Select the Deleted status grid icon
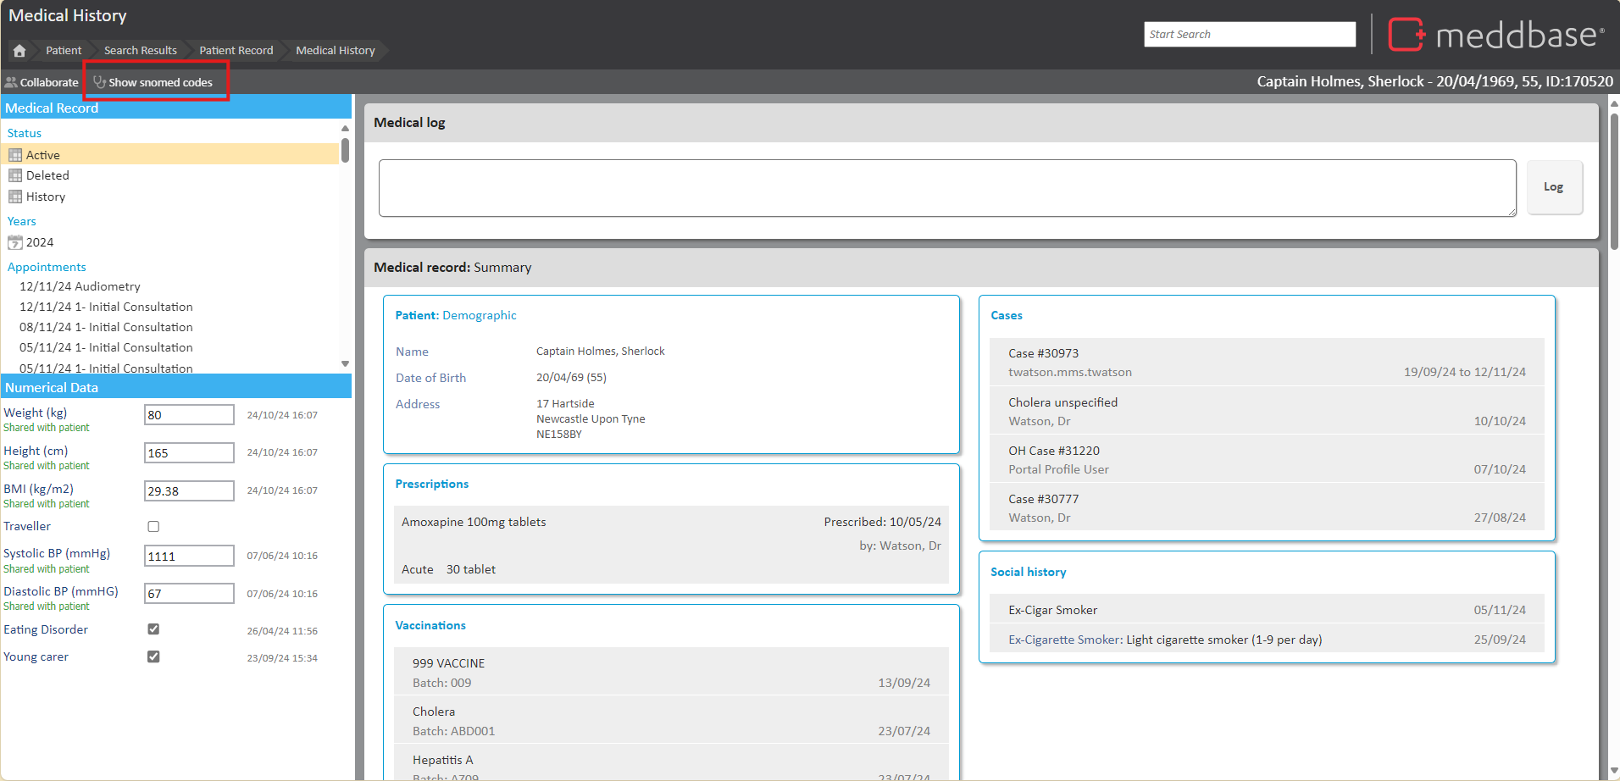1620x781 pixels. click(15, 175)
